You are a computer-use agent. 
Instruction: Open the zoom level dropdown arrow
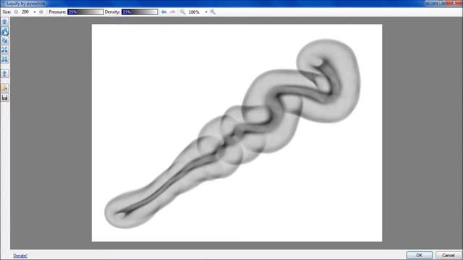coord(205,12)
